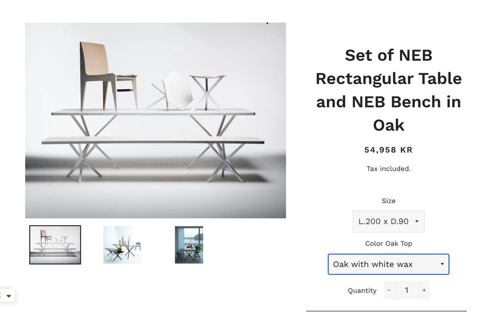Screen dimensions: 482x312
Task: Click the quantity input field showing 1
Action: click(x=406, y=290)
